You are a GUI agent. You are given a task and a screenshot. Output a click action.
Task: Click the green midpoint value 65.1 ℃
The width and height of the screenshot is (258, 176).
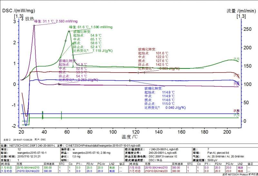pos(96,39)
